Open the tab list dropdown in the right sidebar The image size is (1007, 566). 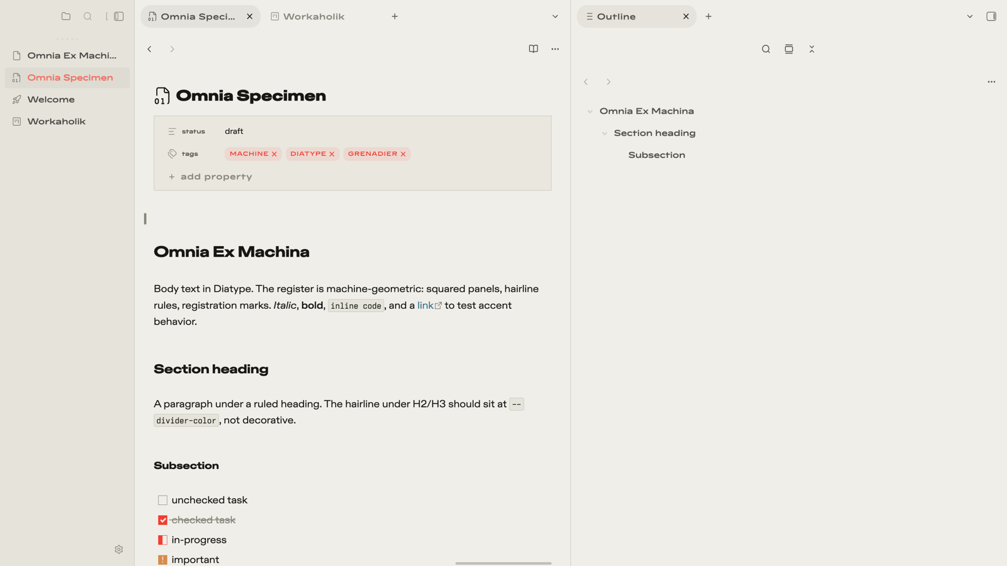pos(970,16)
